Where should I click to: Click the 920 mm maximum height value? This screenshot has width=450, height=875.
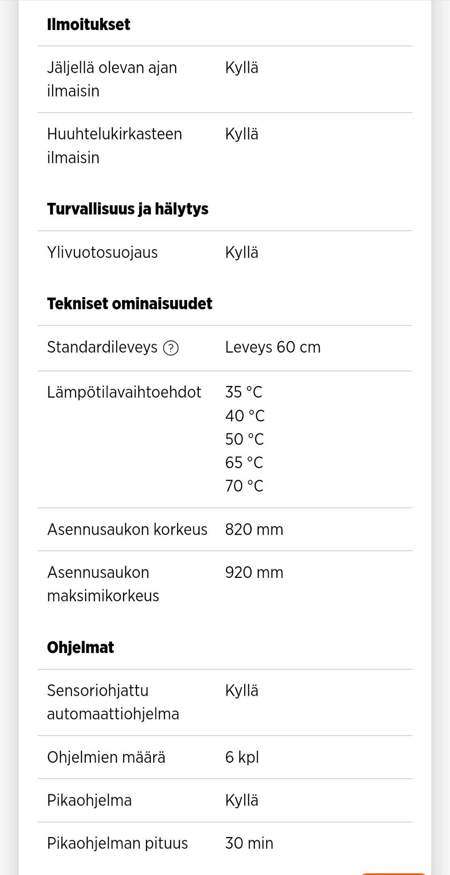coord(255,573)
